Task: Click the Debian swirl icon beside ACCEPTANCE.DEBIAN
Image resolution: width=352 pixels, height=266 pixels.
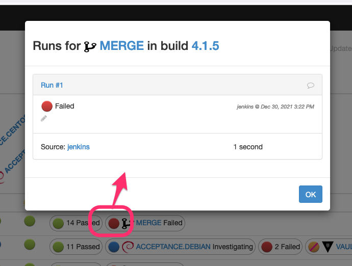Action: tap(128, 247)
